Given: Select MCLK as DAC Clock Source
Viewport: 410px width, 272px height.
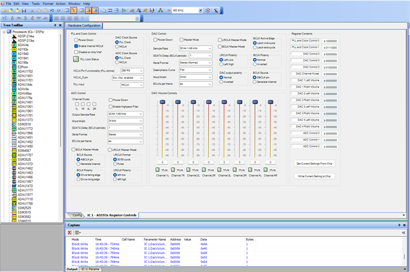Looking at the screenshot, I should 117,47.
